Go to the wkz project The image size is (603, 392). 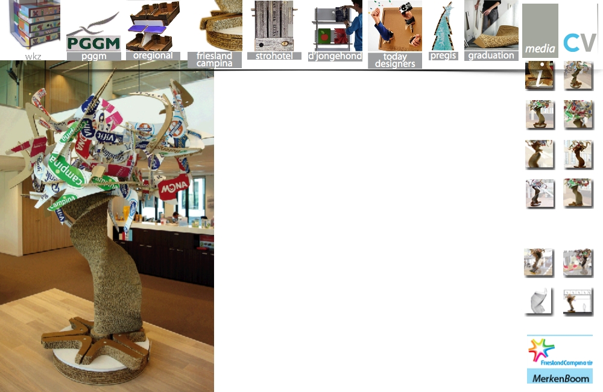coord(33,57)
